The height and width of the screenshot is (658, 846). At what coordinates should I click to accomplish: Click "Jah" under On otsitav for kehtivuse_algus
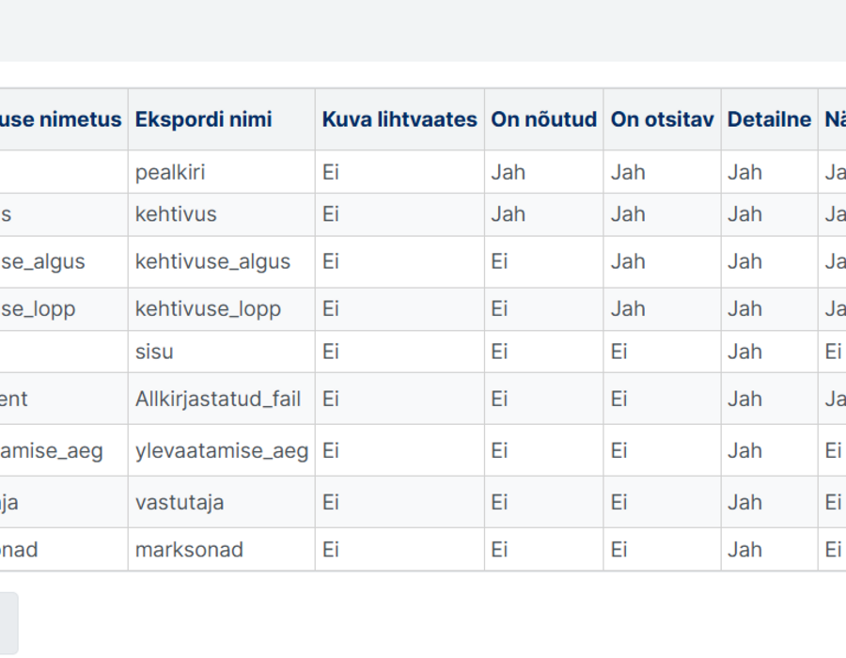coord(628,261)
